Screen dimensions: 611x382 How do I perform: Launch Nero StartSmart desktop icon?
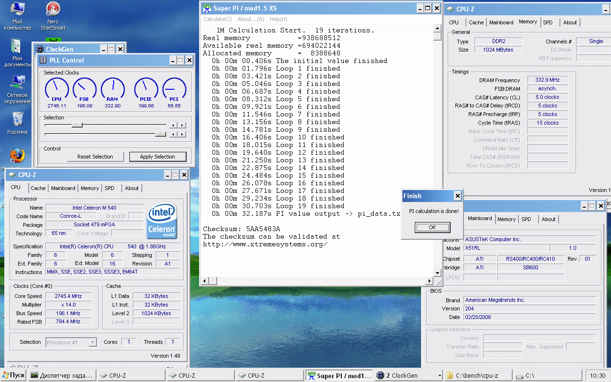coord(53,16)
